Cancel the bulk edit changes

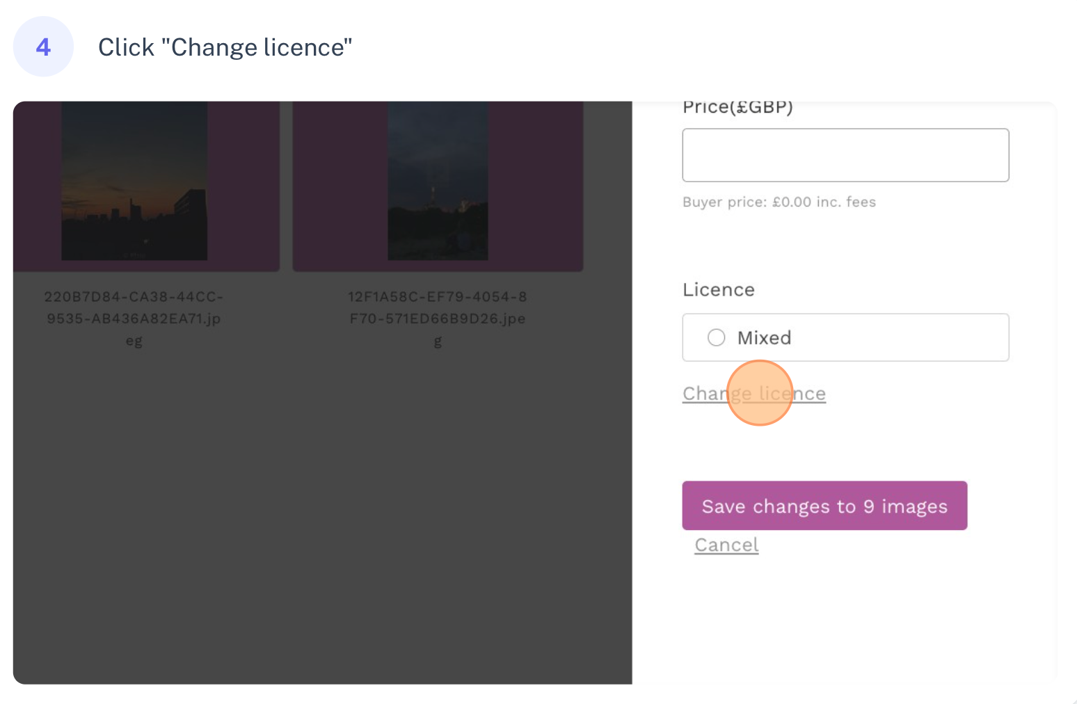(x=726, y=545)
